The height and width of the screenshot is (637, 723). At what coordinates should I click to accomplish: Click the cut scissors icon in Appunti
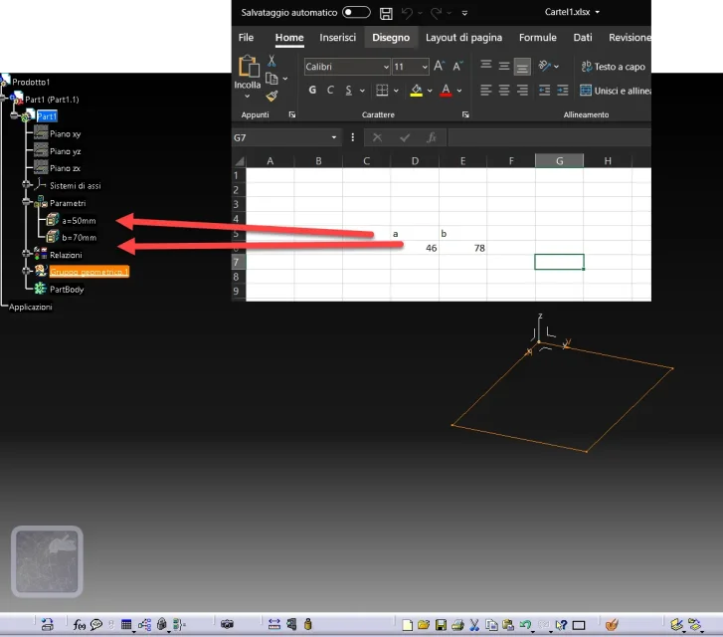coord(271,61)
